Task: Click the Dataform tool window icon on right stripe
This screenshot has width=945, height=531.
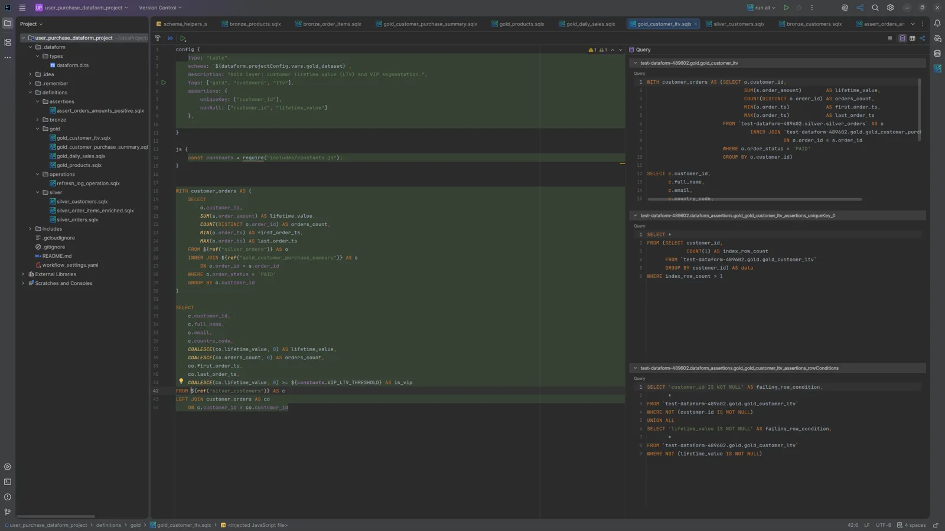Action: (x=937, y=68)
